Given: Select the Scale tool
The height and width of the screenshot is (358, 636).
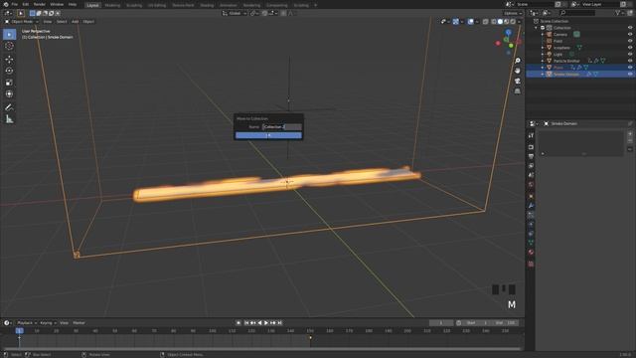Looking at the screenshot, I should point(9,83).
